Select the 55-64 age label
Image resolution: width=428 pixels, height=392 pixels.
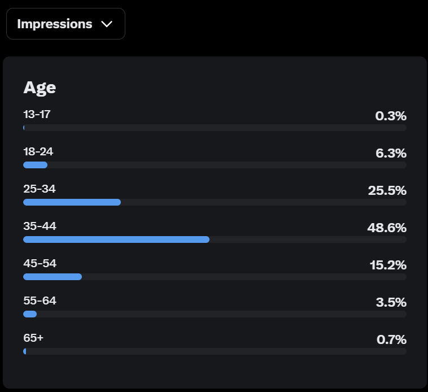[40, 300]
